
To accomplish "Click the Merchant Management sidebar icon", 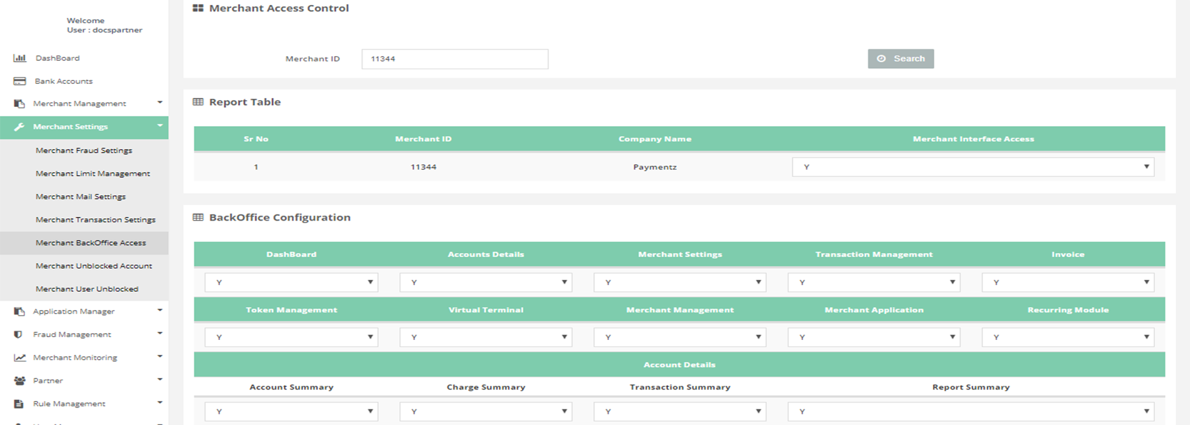I will 19,104.
